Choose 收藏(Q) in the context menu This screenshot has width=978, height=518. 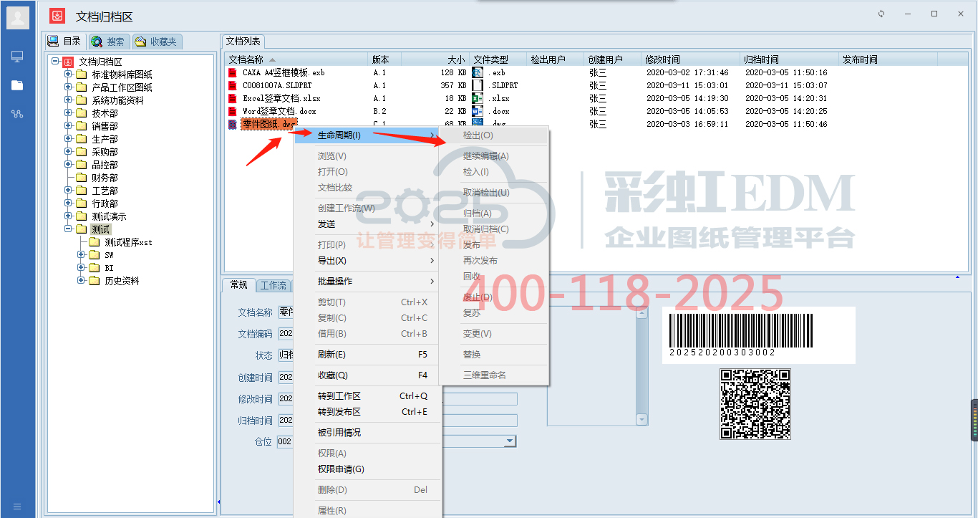point(366,375)
